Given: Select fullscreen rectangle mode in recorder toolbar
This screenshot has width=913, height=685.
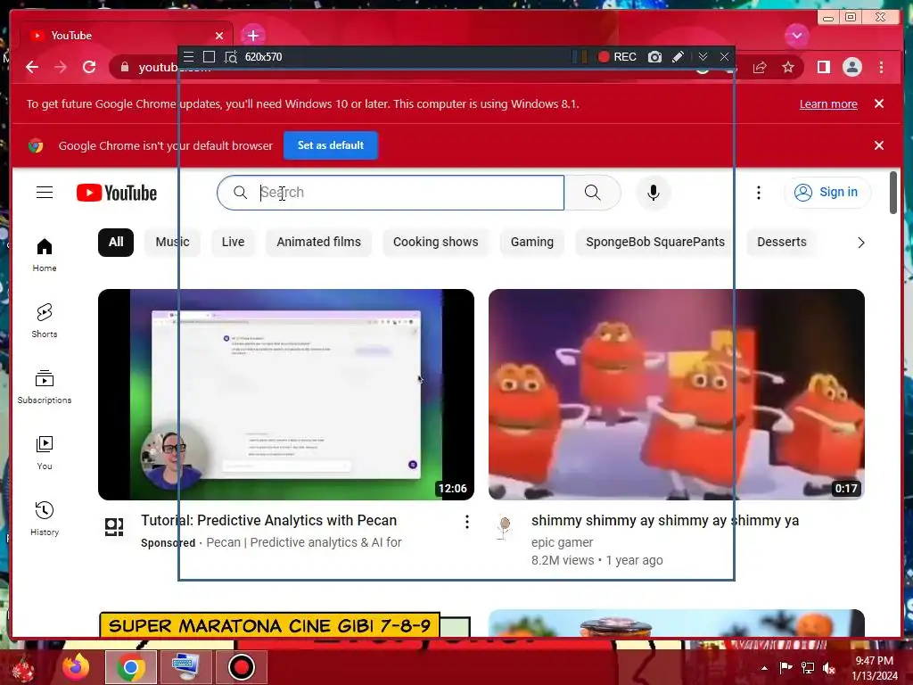Looking at the screenshot, I should coord(209,56).
